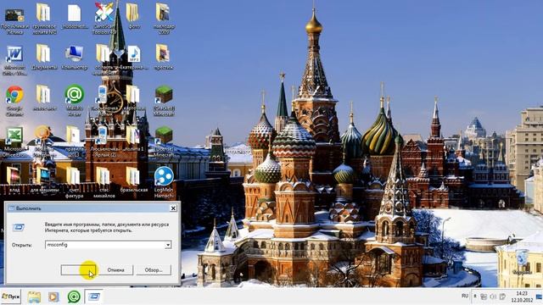Select the правила 2013 folder
543x305 pixels.
click(x=73, y=135)
